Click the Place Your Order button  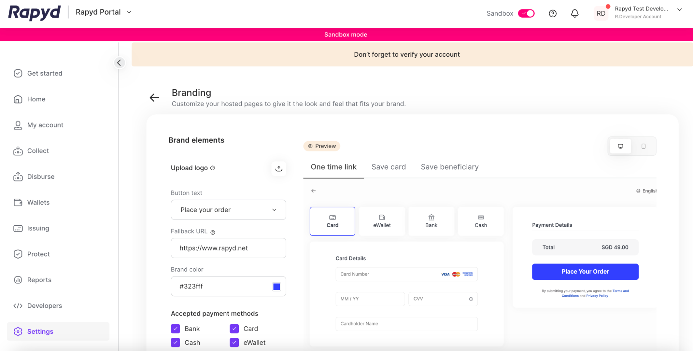585,271
